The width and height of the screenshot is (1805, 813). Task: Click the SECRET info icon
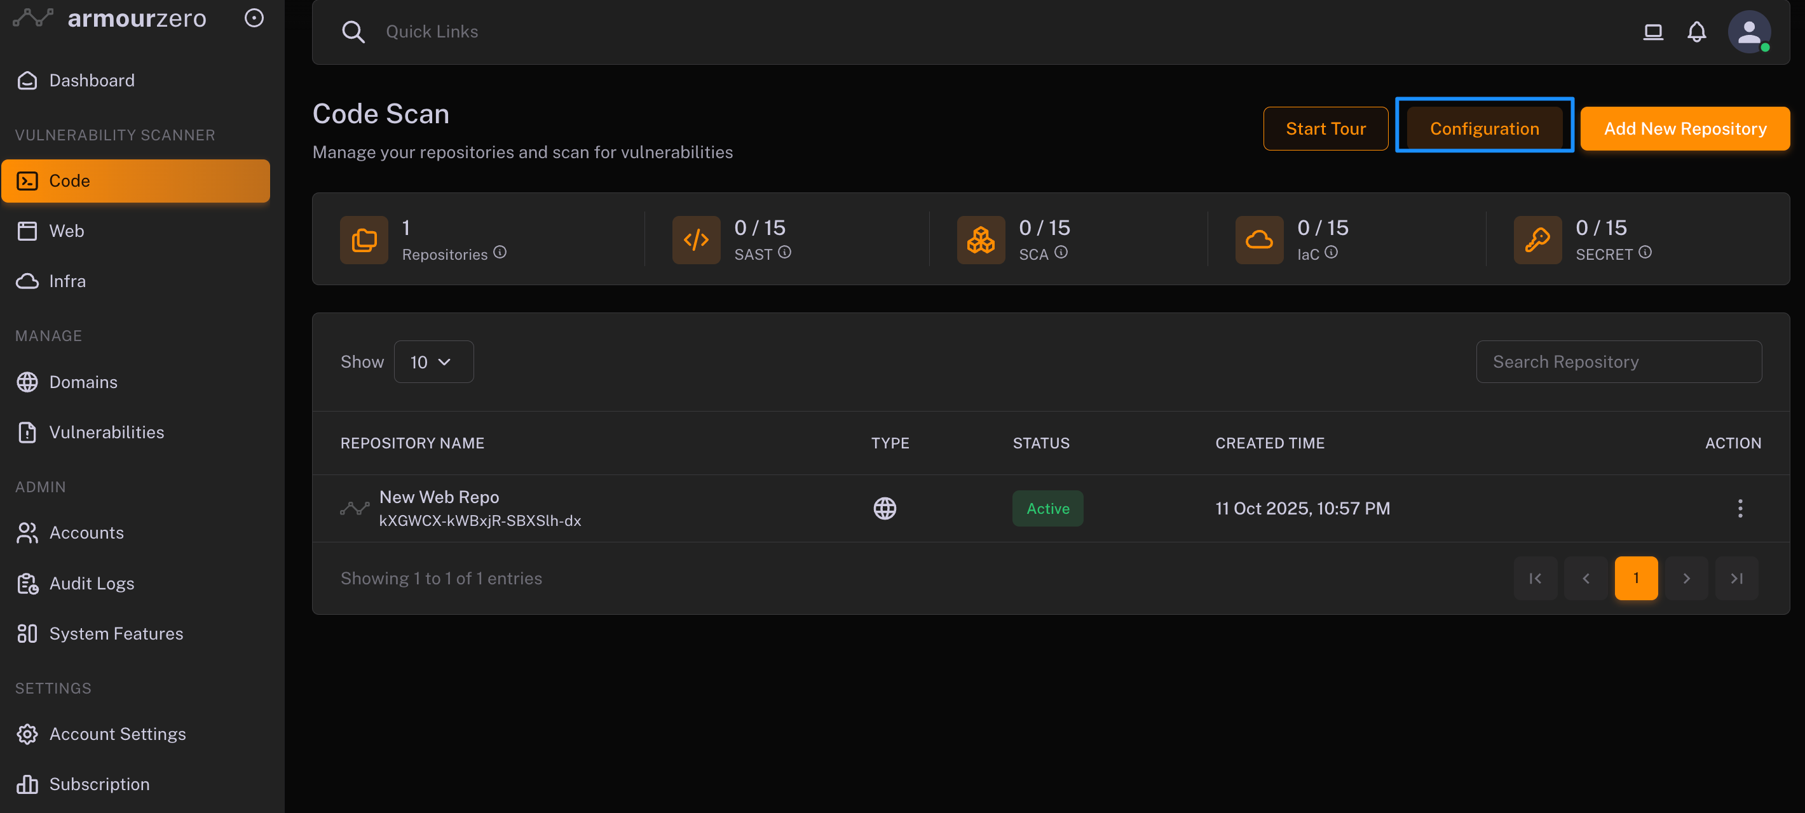[x=1645, y=252]
